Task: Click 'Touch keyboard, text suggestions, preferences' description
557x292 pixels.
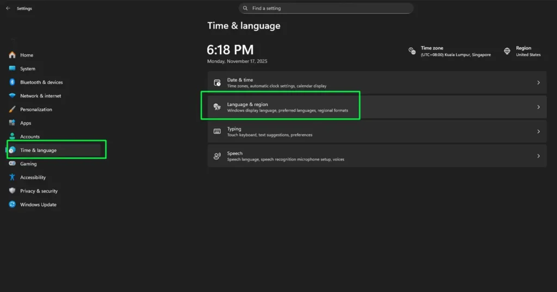Action: click(270, 135)
